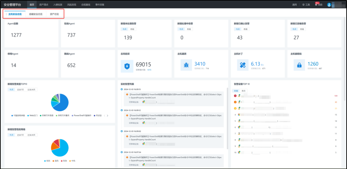The height and width of the screenshot is (169, 347).
Task: Switch to 容器安全总览 tab
Action: tap(36, 14)
